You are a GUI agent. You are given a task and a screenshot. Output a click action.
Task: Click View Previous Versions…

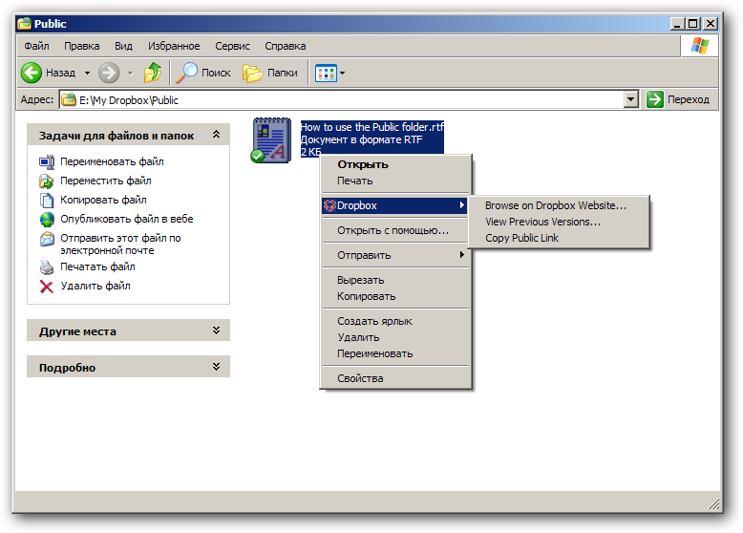[x=559, y=222]
